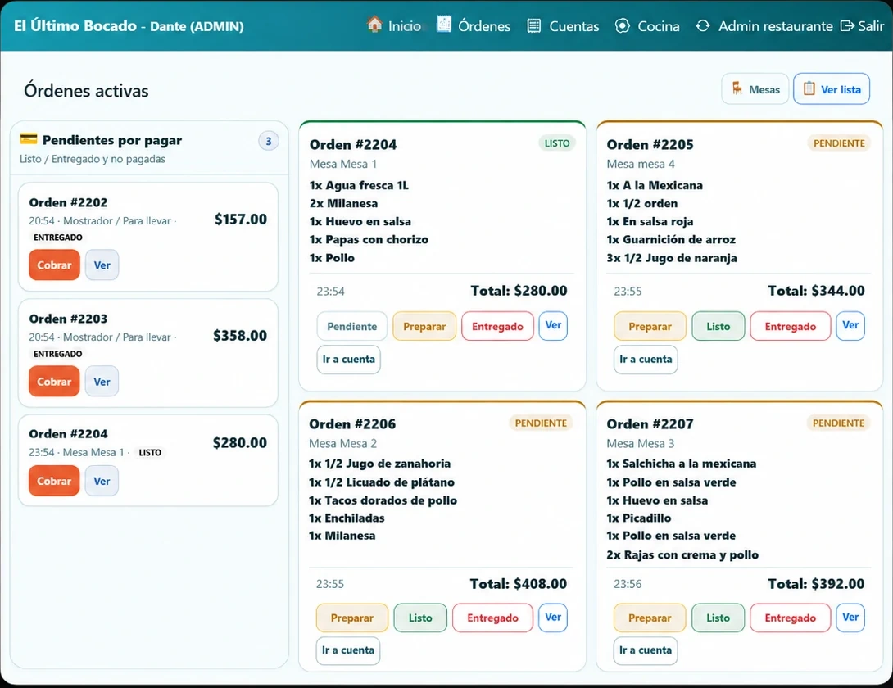This screenshot has height=688, width=893.
Task: View order #2203 in pending list
Action: [102, 382]
